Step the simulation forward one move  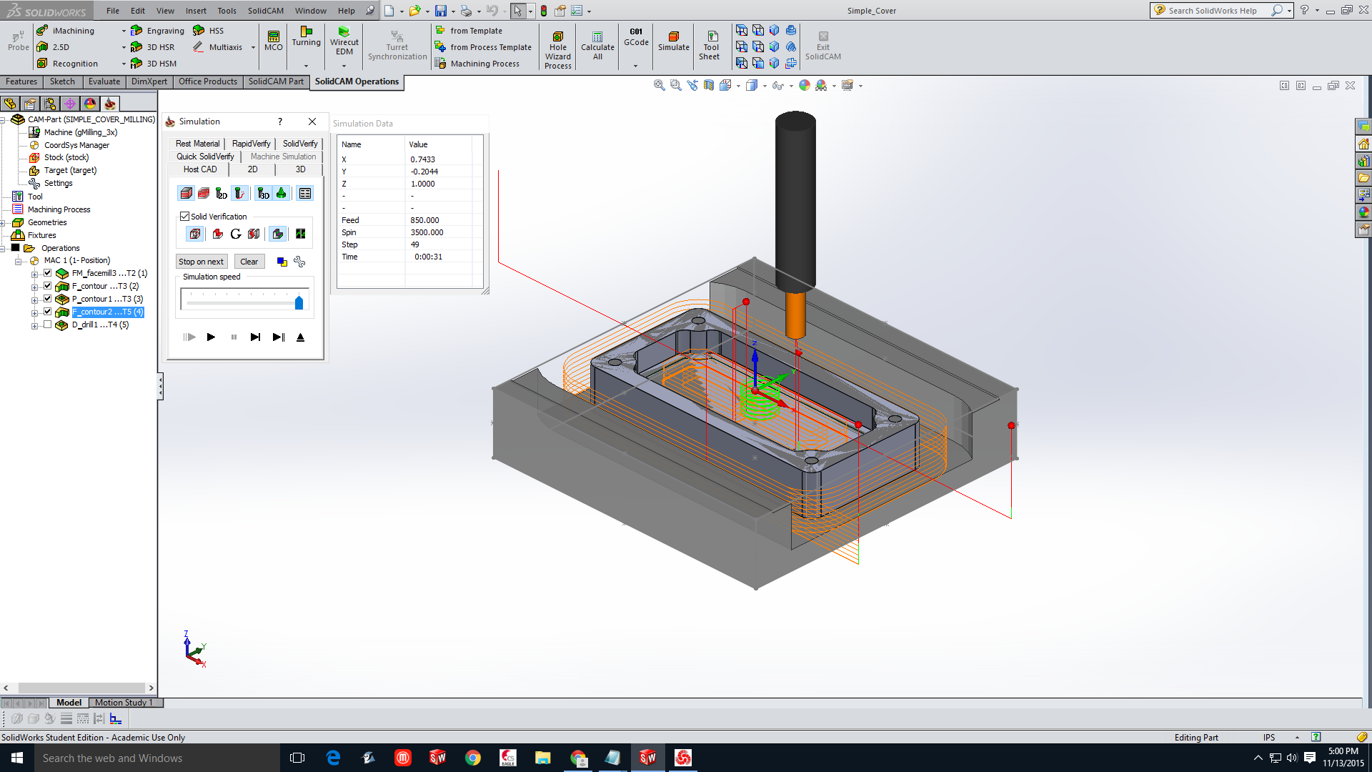255,337
